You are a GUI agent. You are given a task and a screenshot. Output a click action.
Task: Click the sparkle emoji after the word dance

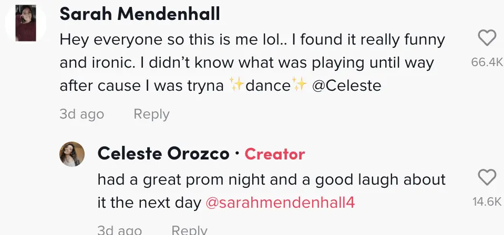[300, 86]
